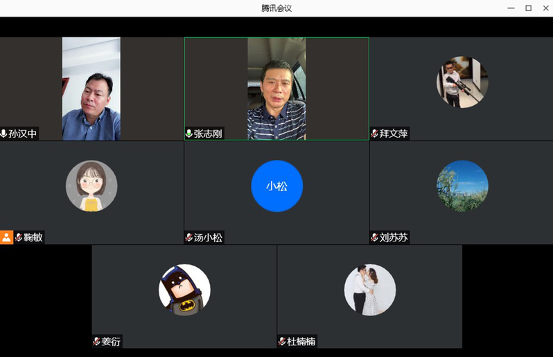Click 拜文萍's round profile avatar

tap(462, 82)
